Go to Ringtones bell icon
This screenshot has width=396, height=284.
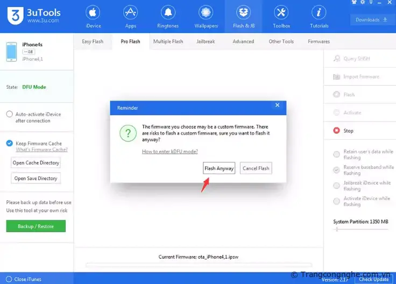[x=168, y=13]
